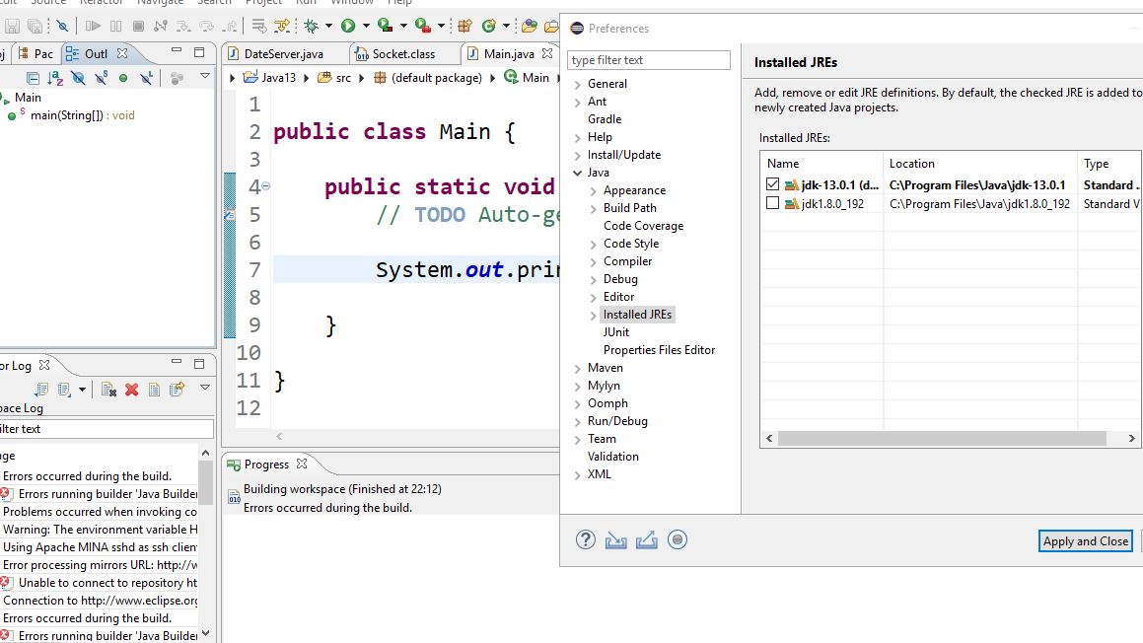Expand the General preferences node
Screen dimensions: 1143x643
tap(577, 85)
